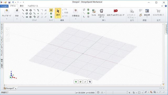Screen dimensions: 168x95
Task: Click the spin/orbit icon in status bar
Action: 145,92
